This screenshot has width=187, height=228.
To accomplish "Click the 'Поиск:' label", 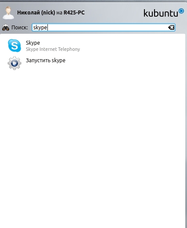I will pos(20,28).
